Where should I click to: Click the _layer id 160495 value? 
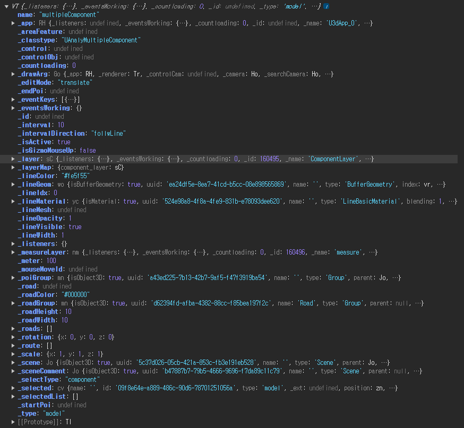coord(270,159)
